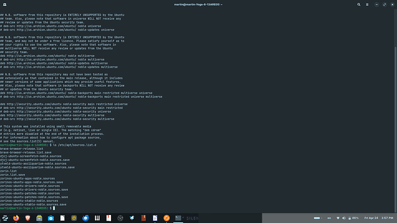Open the yellow ring speaker taskbar icon
397x223 pixels.
74,218
